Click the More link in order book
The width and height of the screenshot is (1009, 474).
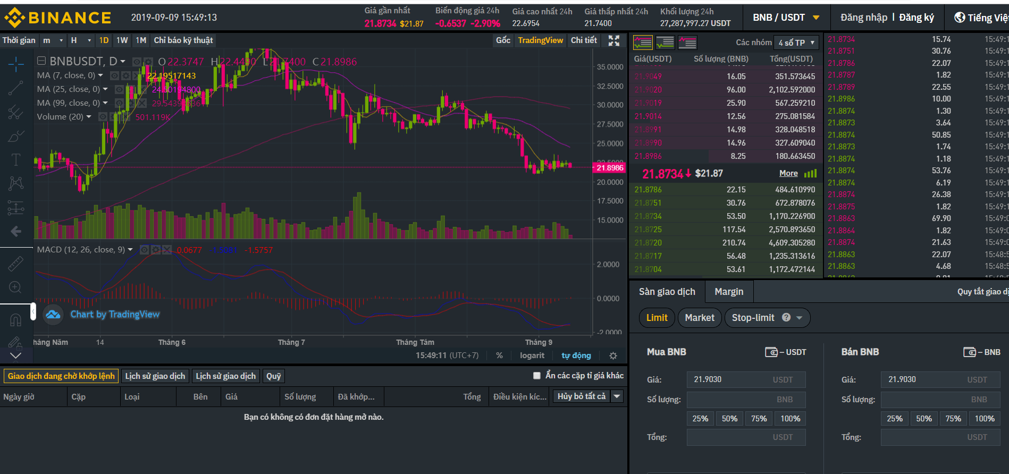[788, 173]
